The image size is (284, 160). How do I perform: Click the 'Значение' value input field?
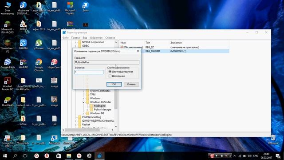point(89,72)
